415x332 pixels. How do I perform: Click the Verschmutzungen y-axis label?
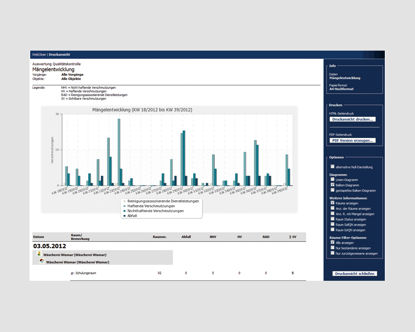click(x=52, y=150)
